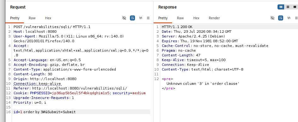Viewport: 298px width, 122px height.
Task: Click the Response panel title
Action: [x=167, y=7]
